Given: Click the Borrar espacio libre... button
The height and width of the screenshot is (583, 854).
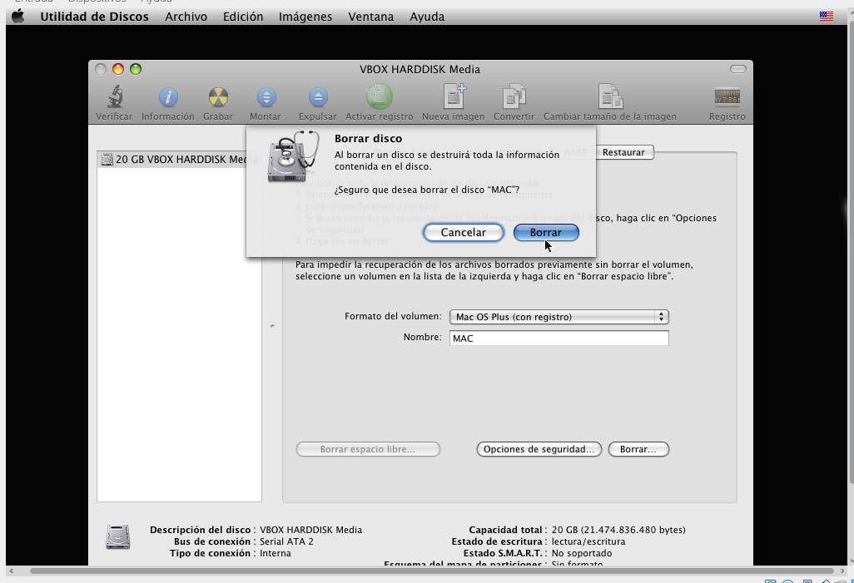Looking at the screenshot, I should click(x=368, y=449).
